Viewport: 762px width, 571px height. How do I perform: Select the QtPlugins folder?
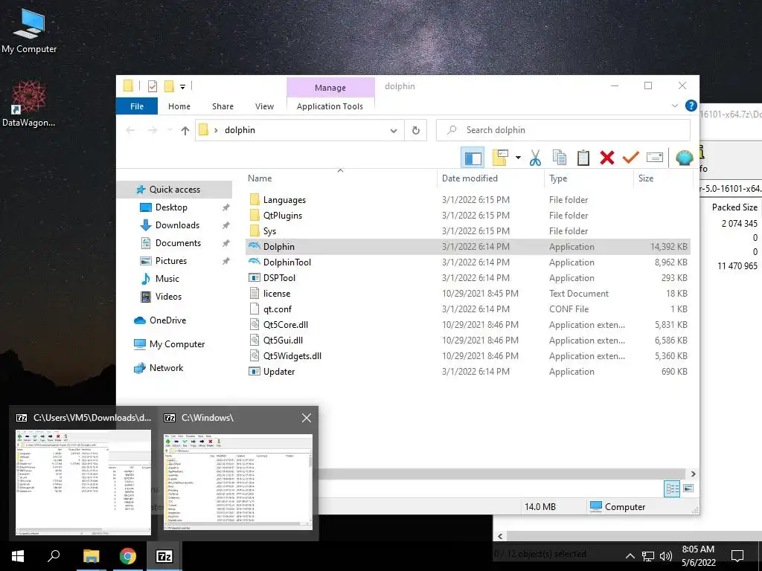coord(468,215)
